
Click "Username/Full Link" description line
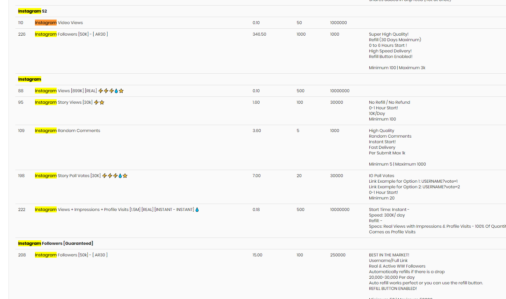(388, 261)
